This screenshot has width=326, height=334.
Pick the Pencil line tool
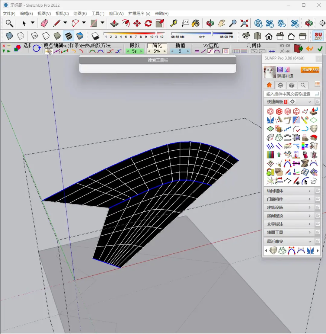(57, 23)
